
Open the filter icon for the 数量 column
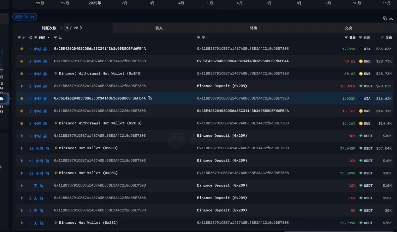pos(346,37)
